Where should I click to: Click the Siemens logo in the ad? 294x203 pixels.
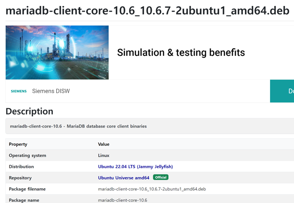(19, 91)
